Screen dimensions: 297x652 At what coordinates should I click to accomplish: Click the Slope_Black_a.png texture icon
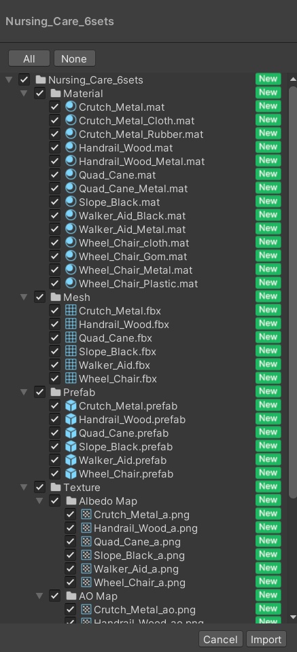(86, 555)
